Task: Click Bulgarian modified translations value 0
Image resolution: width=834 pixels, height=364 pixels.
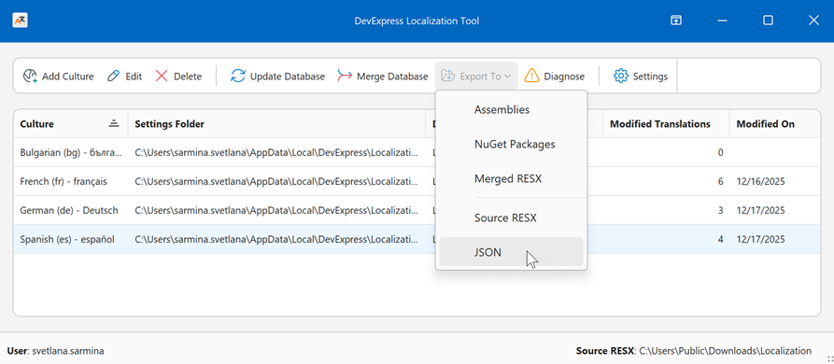Action: click(721, 152)
